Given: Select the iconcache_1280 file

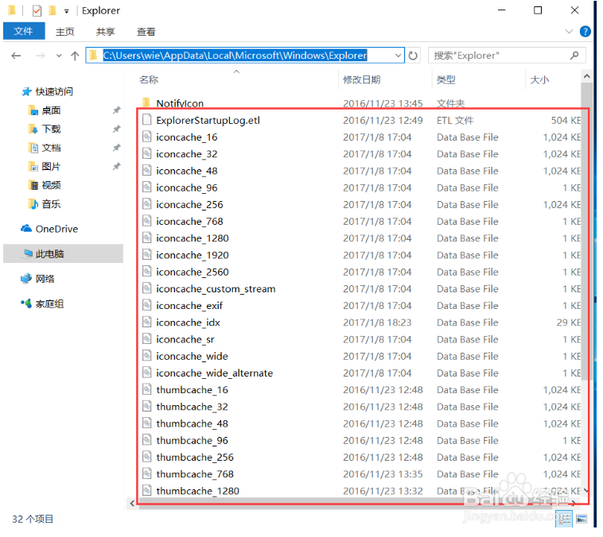Looking at the screenshot, I should [193, 238].
